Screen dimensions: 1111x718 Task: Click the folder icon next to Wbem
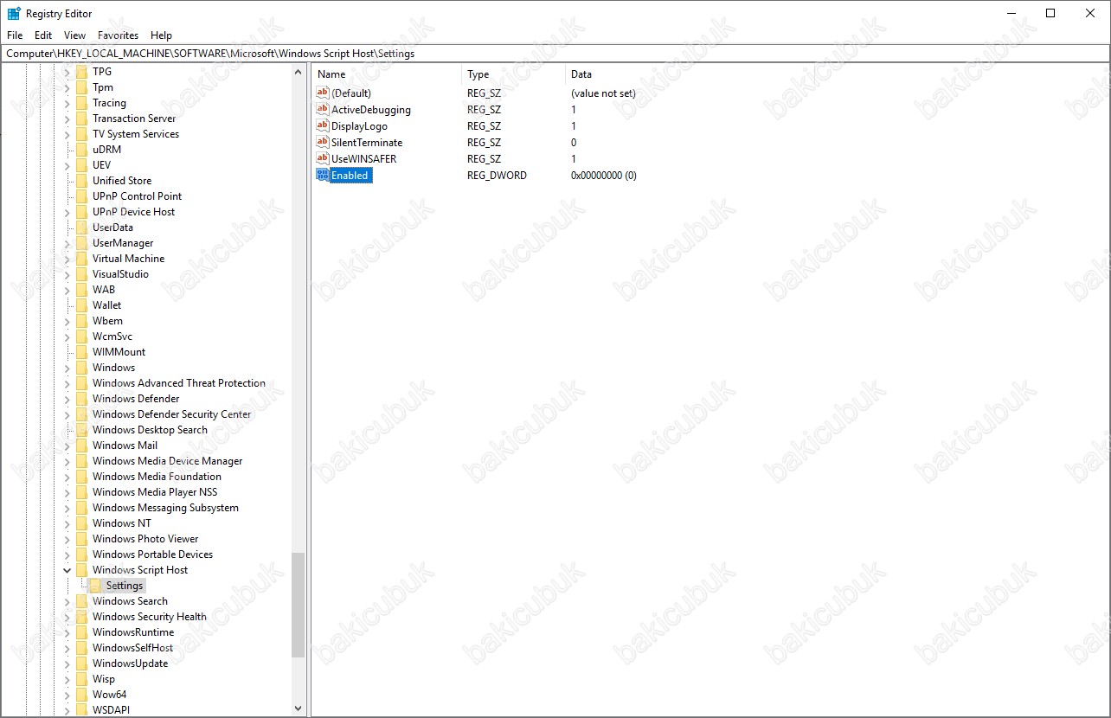[x=81, y=321]
